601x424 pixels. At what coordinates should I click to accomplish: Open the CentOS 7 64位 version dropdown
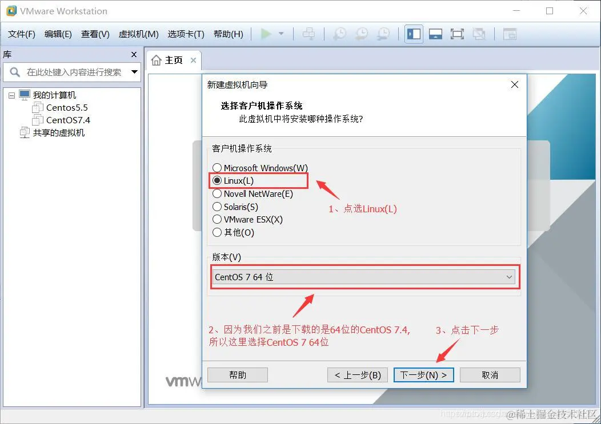click(x=509, y=277)
